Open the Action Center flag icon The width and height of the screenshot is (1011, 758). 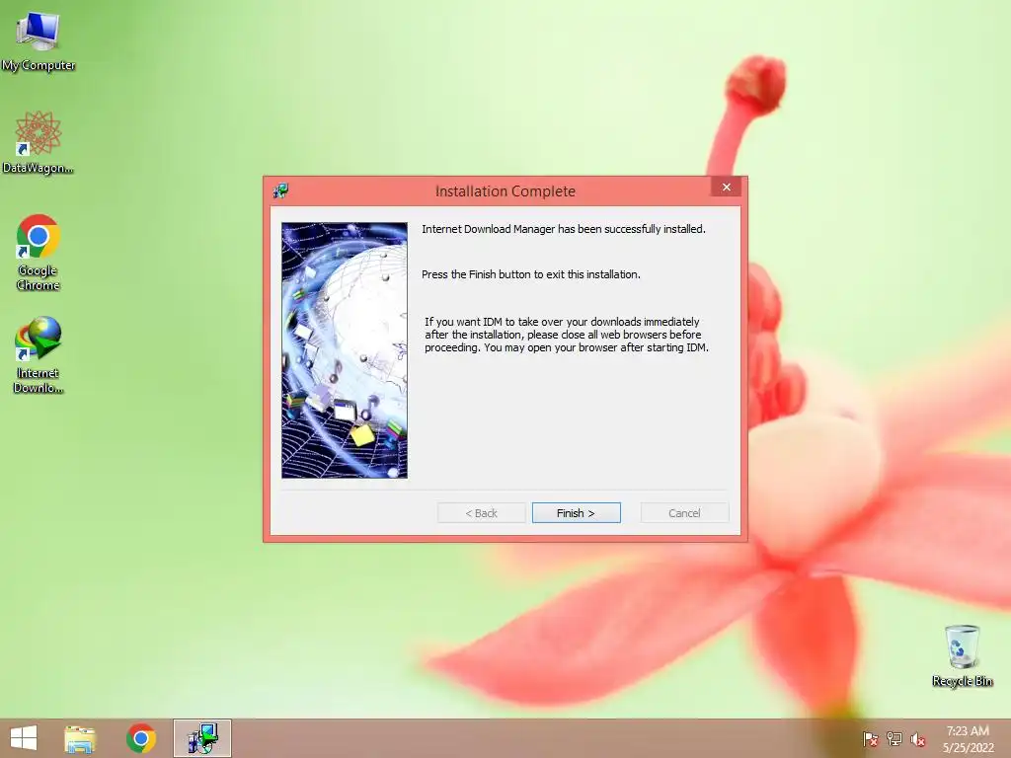[871, 739]
